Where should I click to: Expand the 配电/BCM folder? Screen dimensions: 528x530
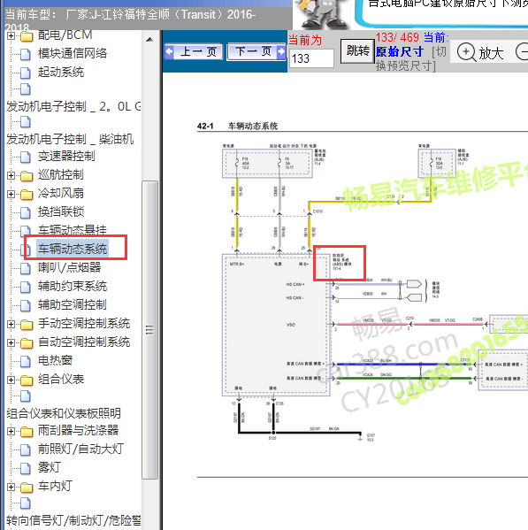pos(11,35)
